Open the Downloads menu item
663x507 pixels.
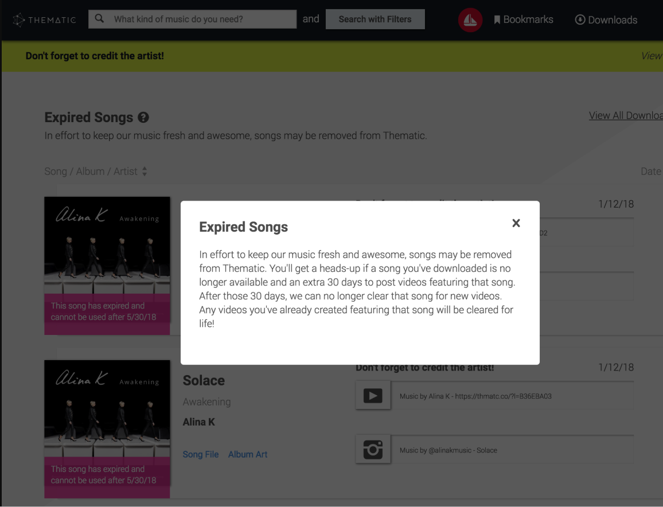click(606, 20)
